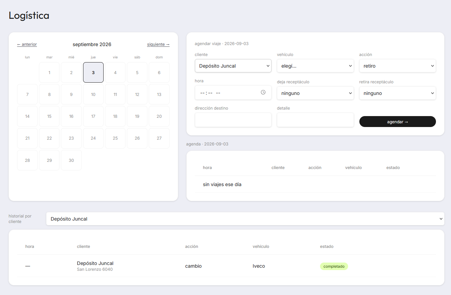
Task: Select the highlighted day 3
Action: tap(93, 72)
